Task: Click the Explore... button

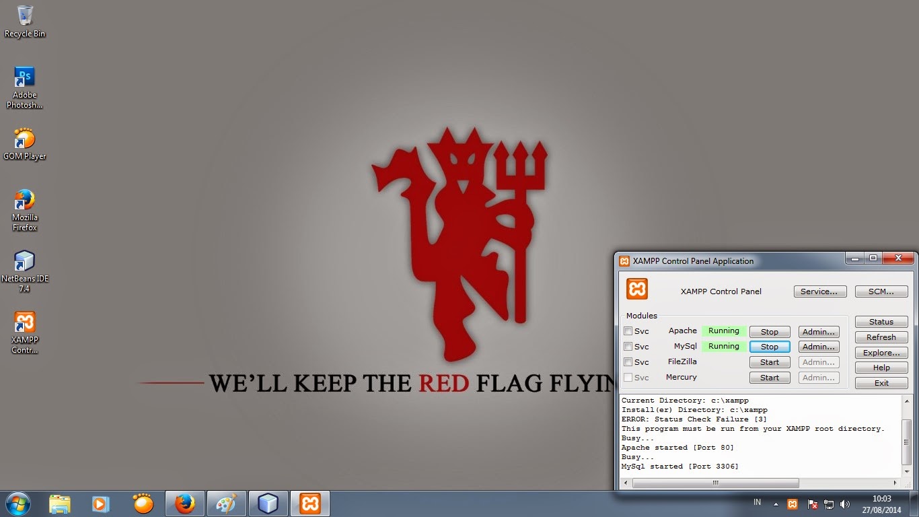Action: pyautogui.click(x=881, y=353)
